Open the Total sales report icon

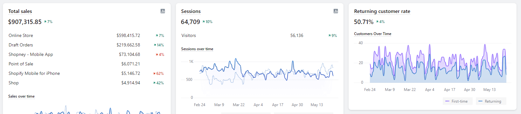(163, 11)
